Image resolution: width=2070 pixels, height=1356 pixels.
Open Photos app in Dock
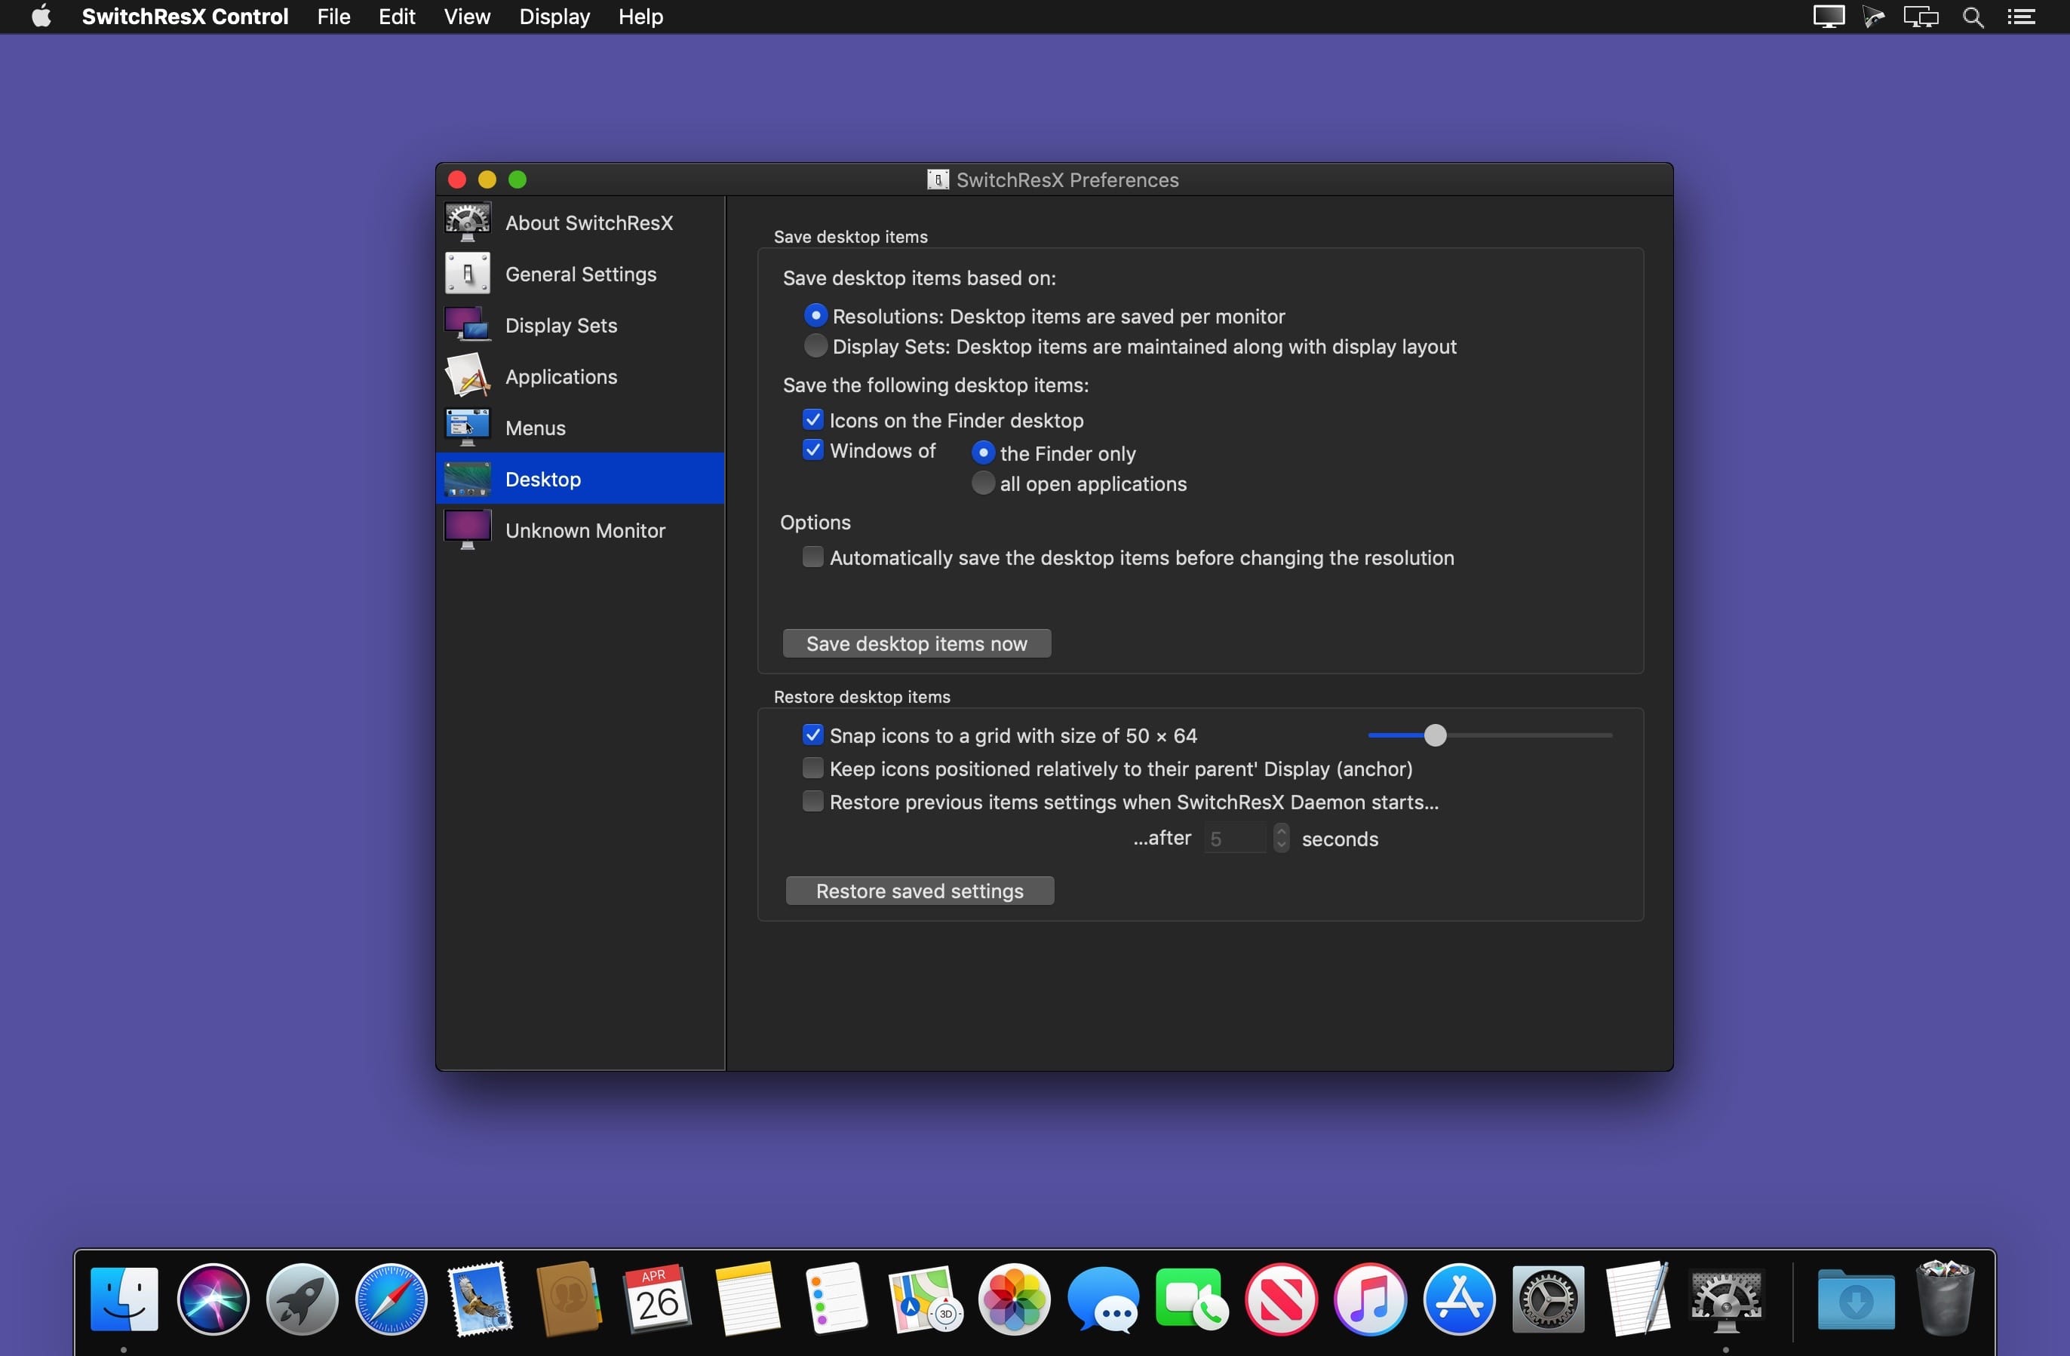[1014, 1299]
